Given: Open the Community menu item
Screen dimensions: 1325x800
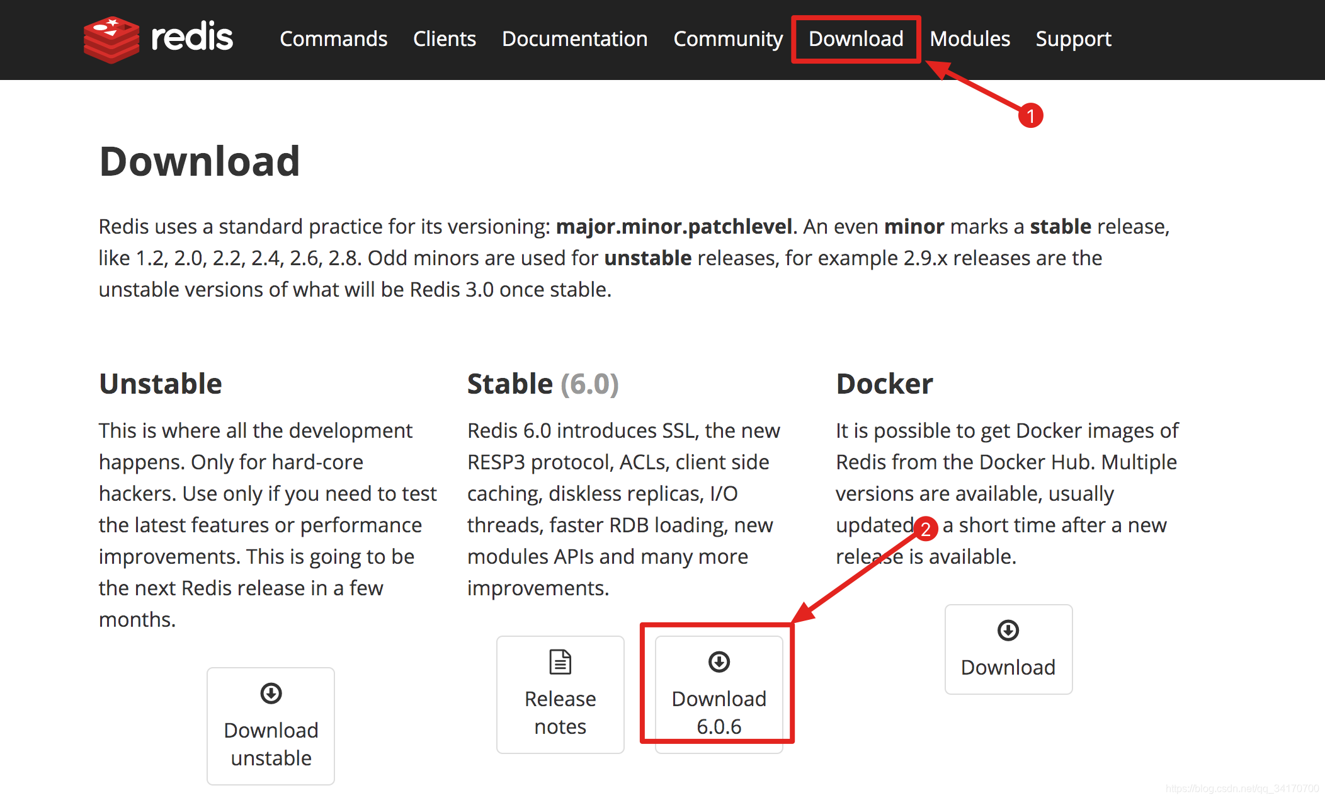Looking at the screenshot, I should click(728, 39).
